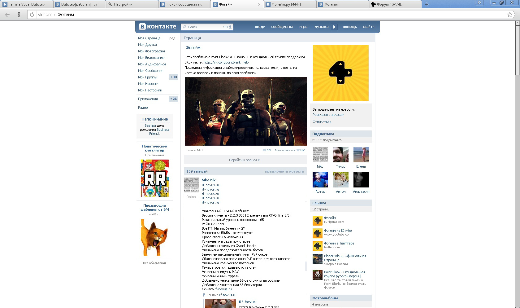This screenshot has height=308, width=520.
Task: Reload the page with the refresh icon
Action: coord(32,15)
